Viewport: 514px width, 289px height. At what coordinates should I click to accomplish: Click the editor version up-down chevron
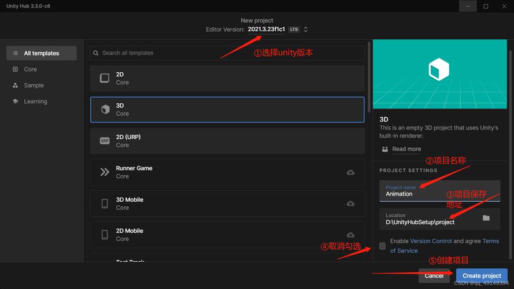click(306, 29)
